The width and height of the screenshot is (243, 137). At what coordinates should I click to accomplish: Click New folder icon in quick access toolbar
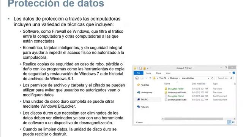pyautogui.click(x=144, y=68)
